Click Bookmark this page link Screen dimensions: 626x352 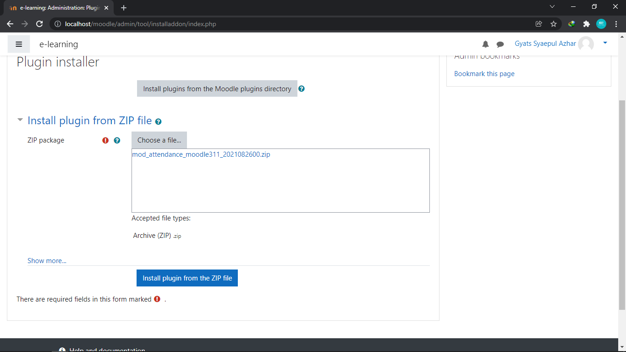coord(484,73)
